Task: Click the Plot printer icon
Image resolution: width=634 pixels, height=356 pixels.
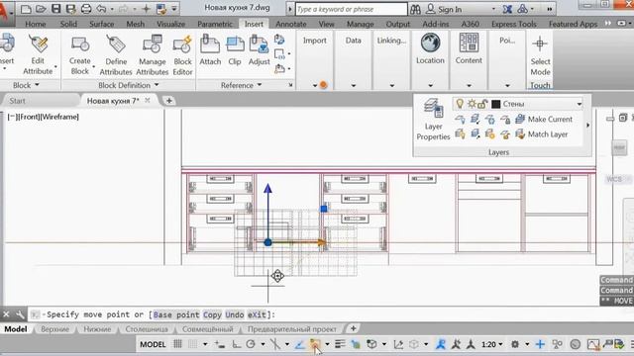Action: (86, 9)
